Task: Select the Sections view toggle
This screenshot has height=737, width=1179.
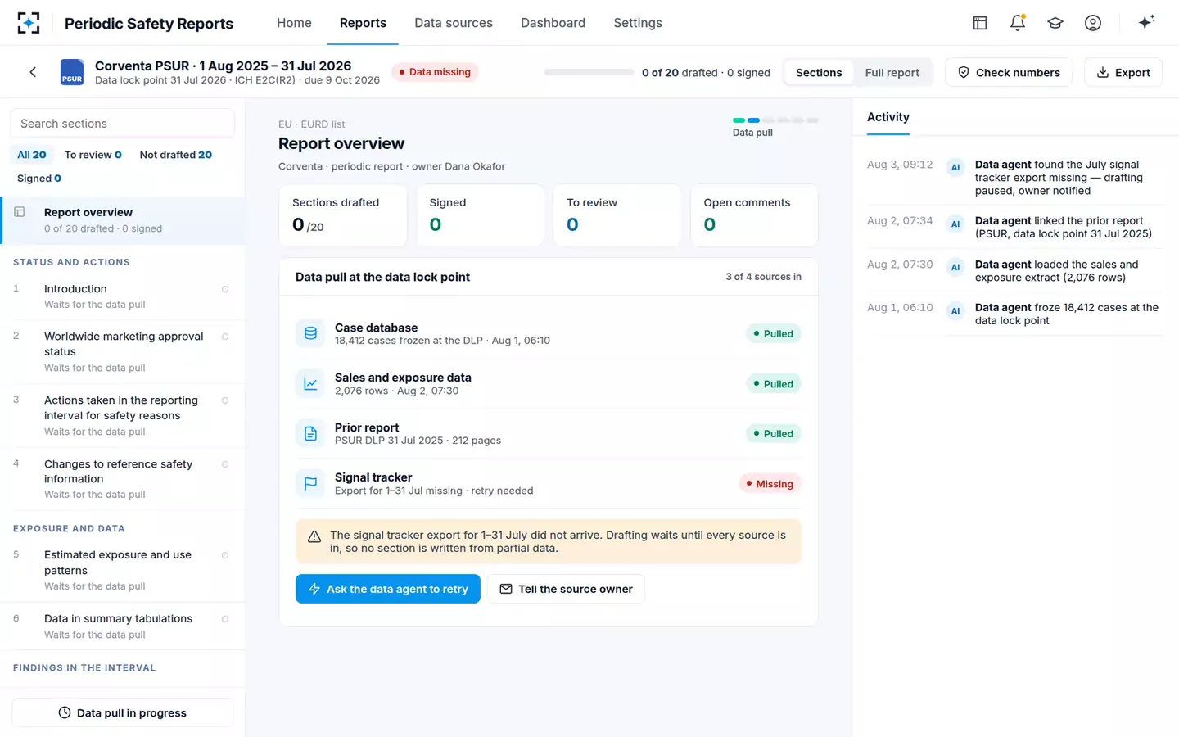Action: click(819, 72)
